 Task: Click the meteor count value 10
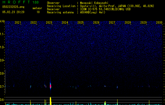pyautogui.click(x=38, y=12)
